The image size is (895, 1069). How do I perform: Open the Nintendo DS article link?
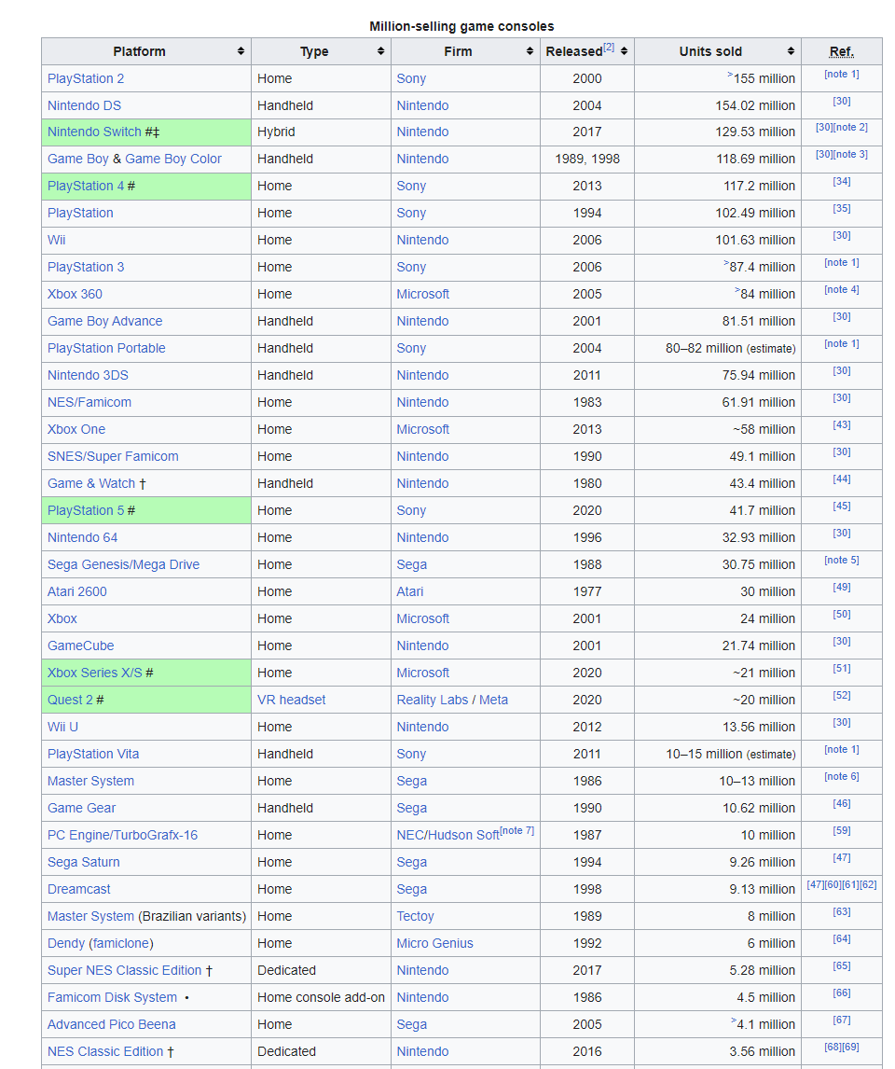point(85,105)
